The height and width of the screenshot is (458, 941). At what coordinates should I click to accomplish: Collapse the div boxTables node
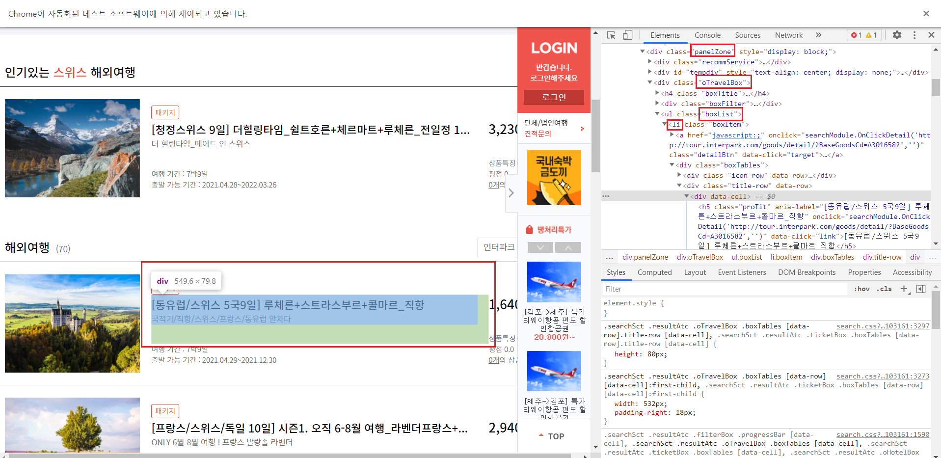click(672, 165)
